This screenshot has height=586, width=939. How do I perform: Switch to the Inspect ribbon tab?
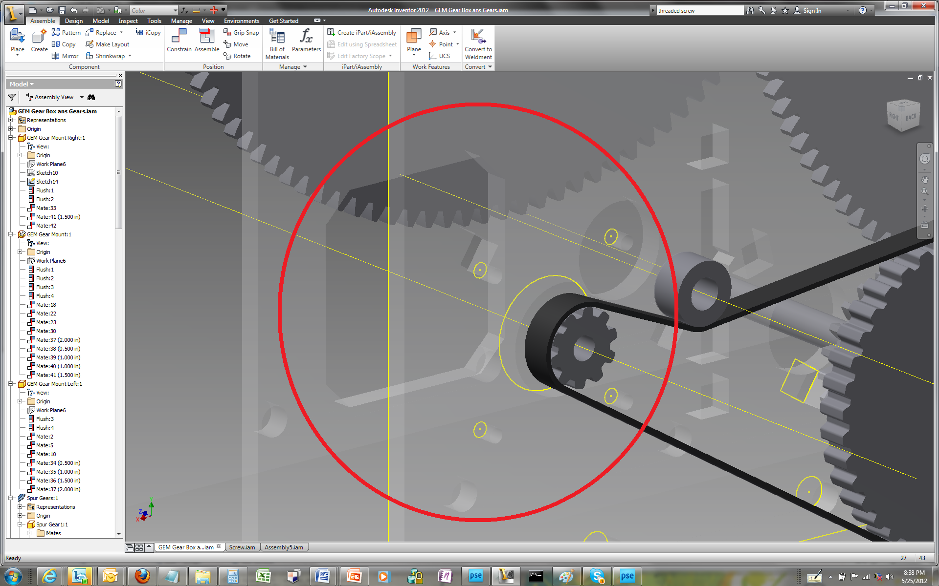tap(128, 21)
